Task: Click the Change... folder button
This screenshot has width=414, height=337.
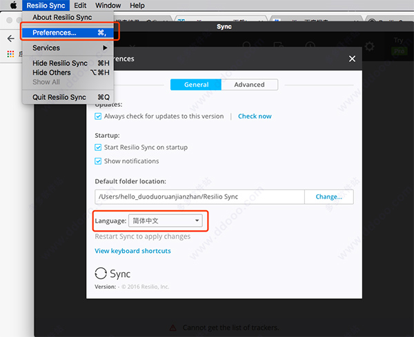Action: pos(328,196)
